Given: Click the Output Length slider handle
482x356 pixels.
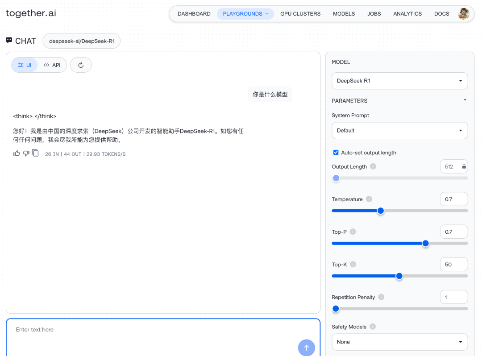Looking at the screenshot, I should [x=336, y=178].
